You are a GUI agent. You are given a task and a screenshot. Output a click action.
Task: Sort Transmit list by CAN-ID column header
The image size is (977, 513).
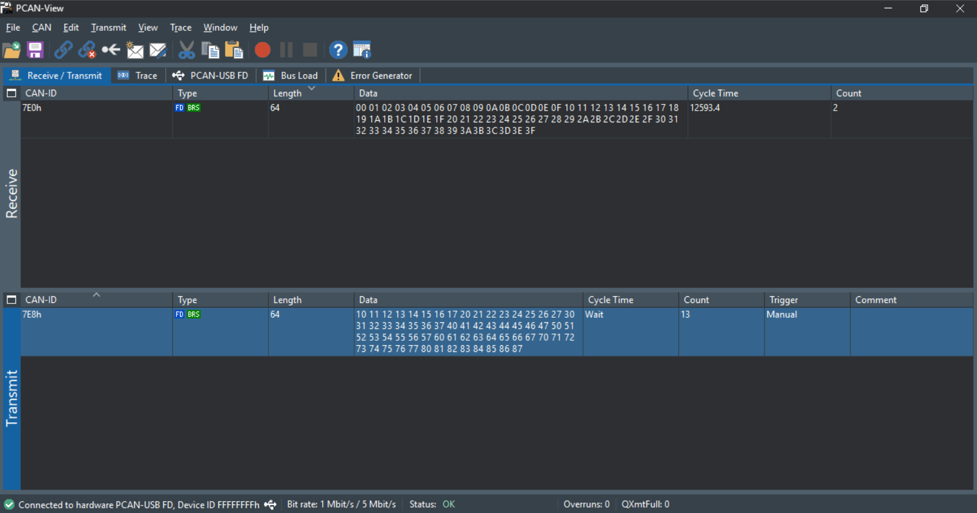[x=96, y=300]
